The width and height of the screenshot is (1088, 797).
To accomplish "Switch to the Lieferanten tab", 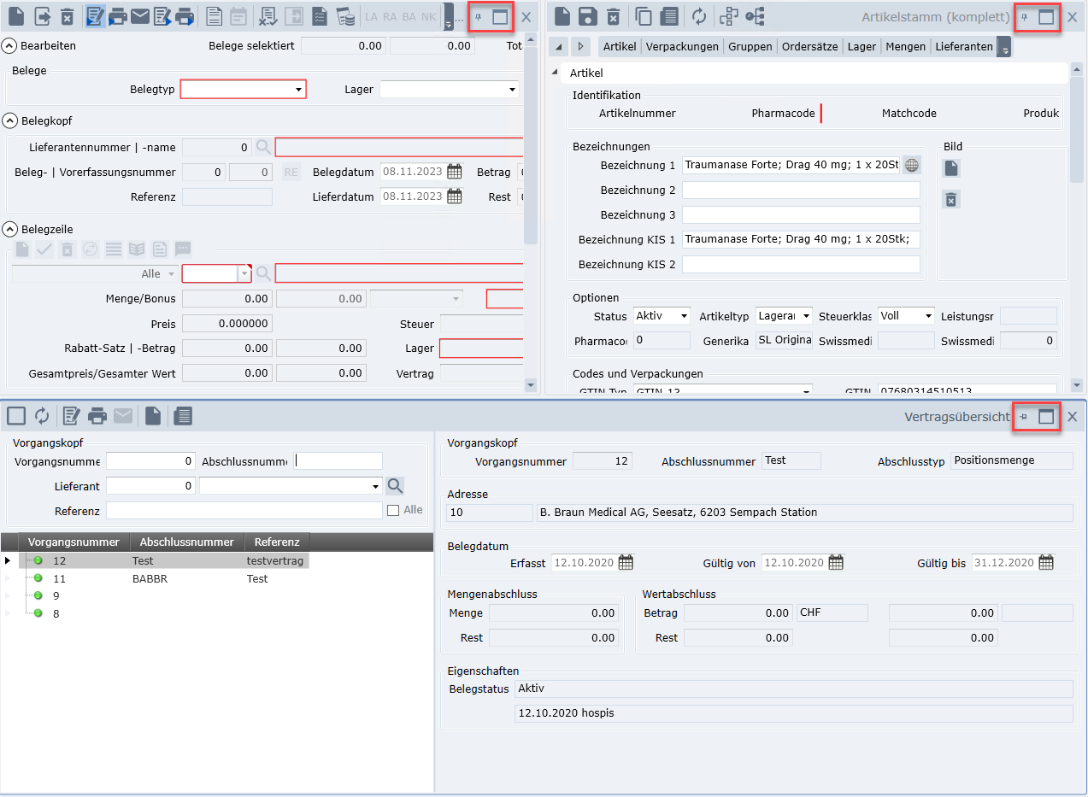I will coord(963,46).
